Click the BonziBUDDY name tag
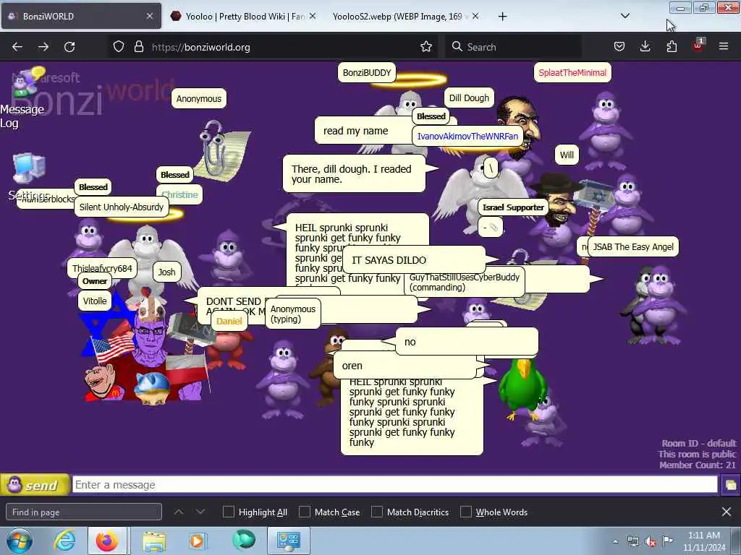The image size is (741, 555). coord(367,73)
